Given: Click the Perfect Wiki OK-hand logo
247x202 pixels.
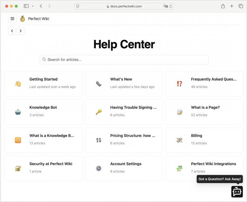Looking at the screenshot, I should 22,19.
